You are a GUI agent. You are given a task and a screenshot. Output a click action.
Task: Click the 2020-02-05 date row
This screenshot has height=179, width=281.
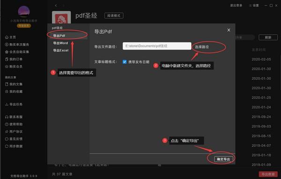pos(261,59)
